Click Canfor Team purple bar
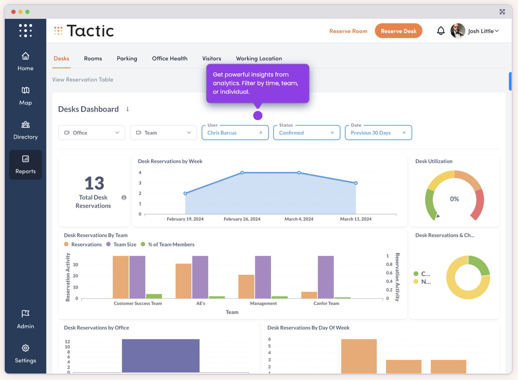This screenshot has height=380, width=518. 326,277
